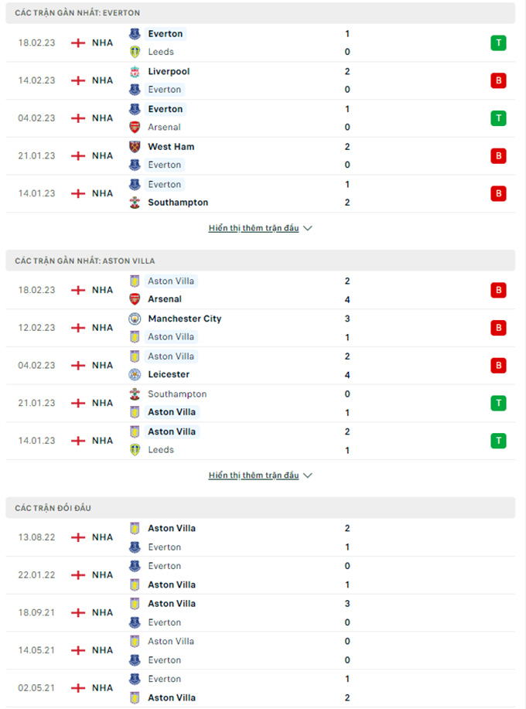Click the green T badge for Everton vs Leeds
The height and width of the screenshot is (709, 526).
tap(498, 43)
